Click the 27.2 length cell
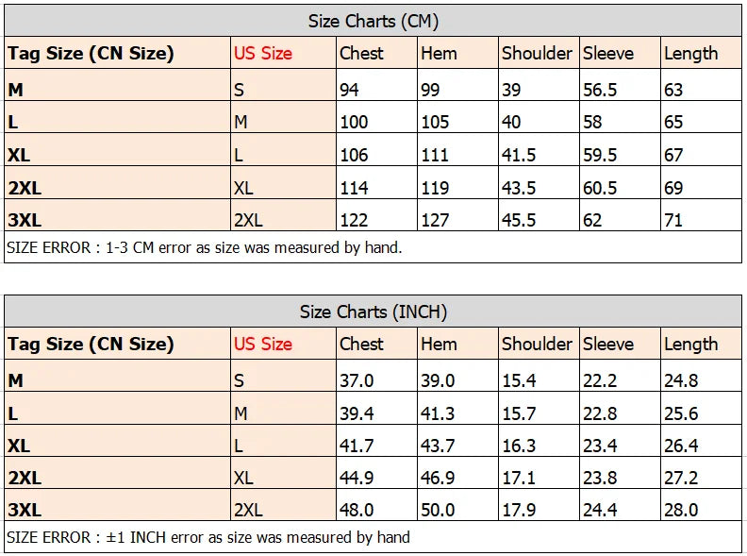The image size is (747, 556). [681, 478]
